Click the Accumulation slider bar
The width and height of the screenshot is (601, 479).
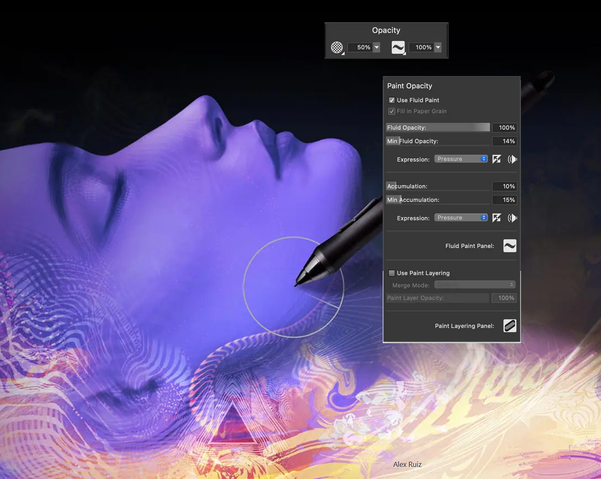pos(438,186)
